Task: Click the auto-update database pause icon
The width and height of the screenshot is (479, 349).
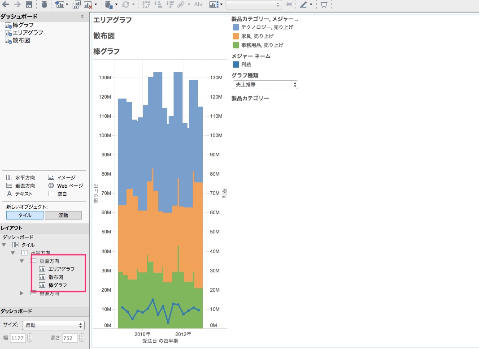Action: (x=109, y=4)
